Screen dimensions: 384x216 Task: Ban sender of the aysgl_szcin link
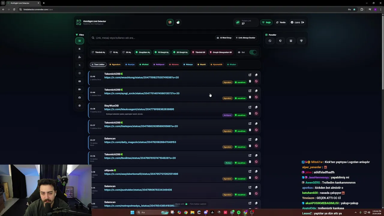tap(256, 97)
